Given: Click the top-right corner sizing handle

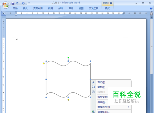Looking at the screenshot, I should point(91,61).
